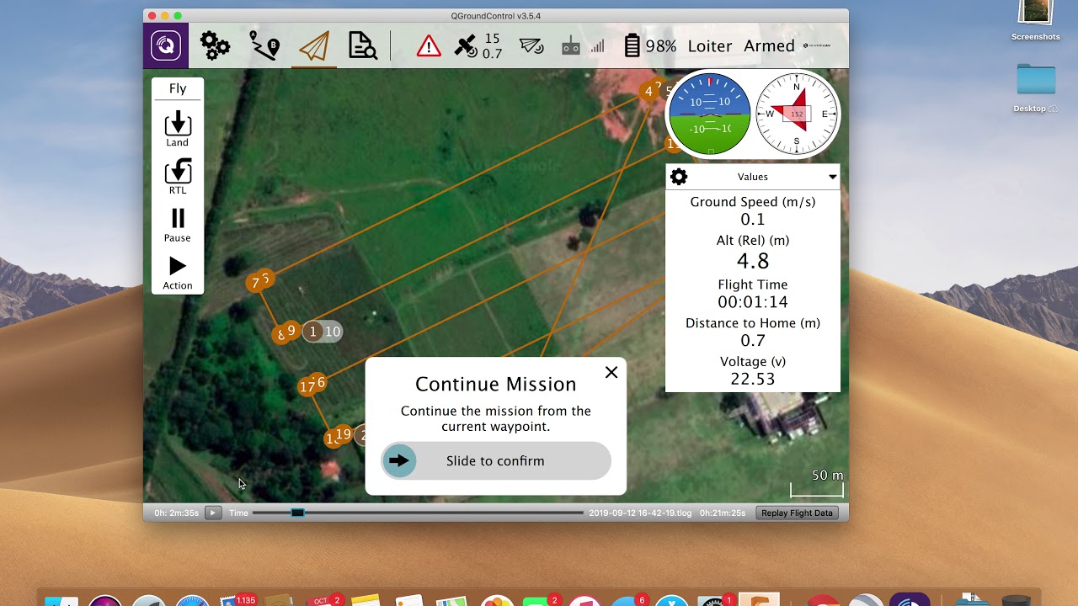The height and width of the screenshot is (606, 1078).
Task: Select the Fly view paper plane icon
Action: 313,45
